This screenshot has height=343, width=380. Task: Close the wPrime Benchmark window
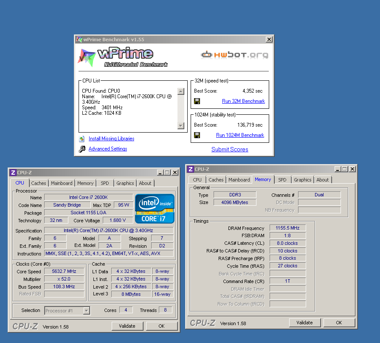pyautogui.click(x=269, y=39)
